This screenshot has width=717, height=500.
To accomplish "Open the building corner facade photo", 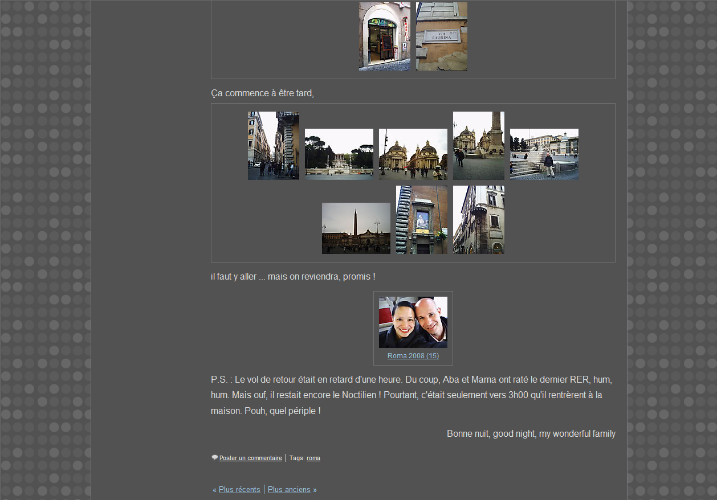I will pos(478,220).
